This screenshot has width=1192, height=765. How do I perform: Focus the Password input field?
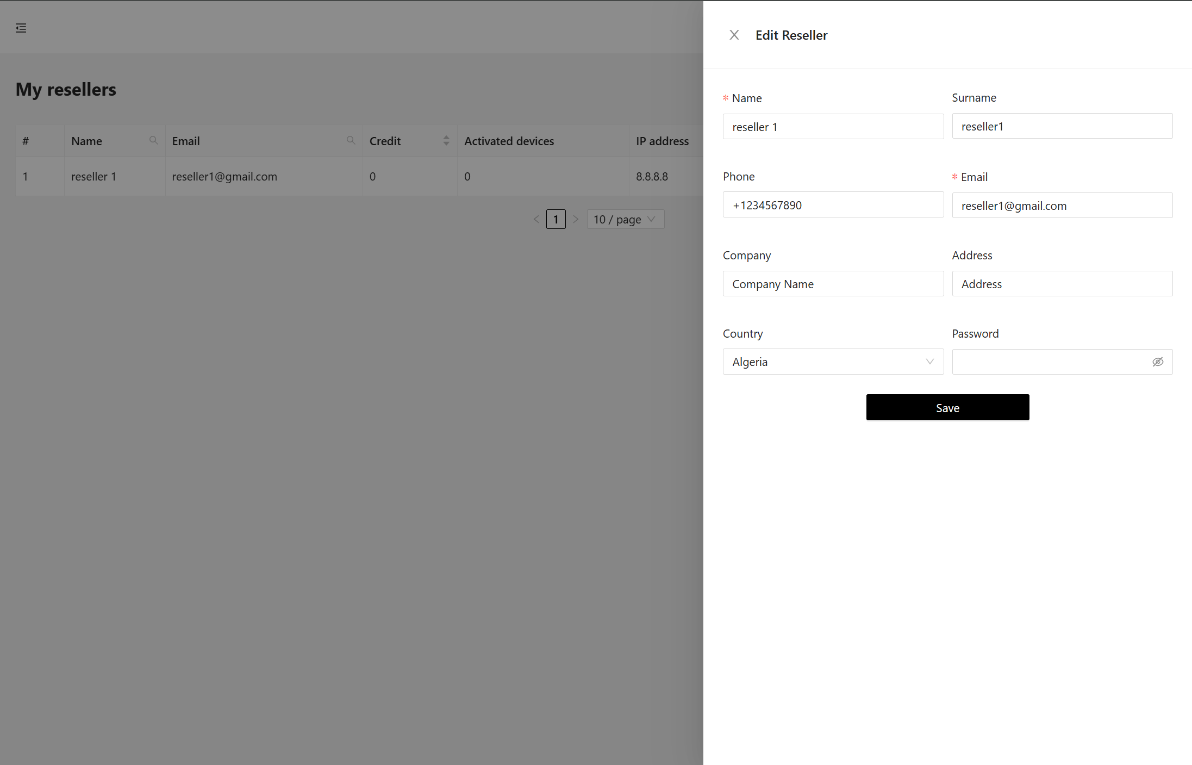[x=1062, y=362]
